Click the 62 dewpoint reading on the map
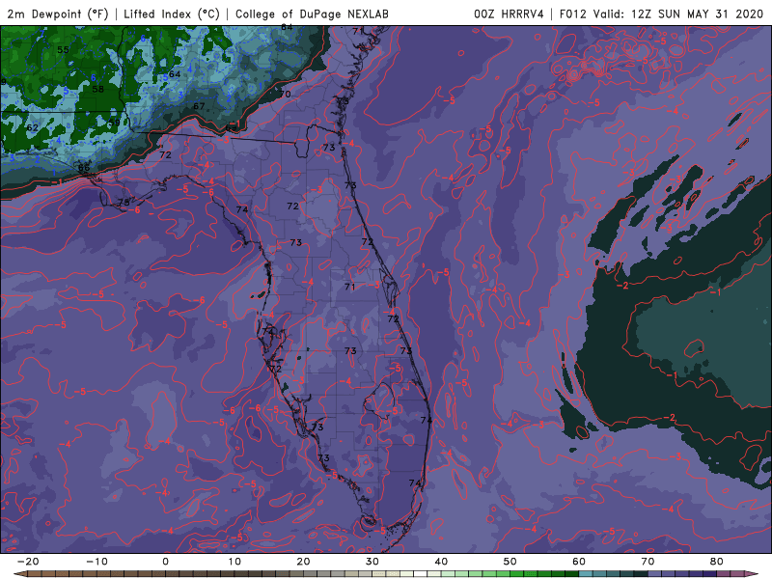The image size is (772, 579). [32, 127]
